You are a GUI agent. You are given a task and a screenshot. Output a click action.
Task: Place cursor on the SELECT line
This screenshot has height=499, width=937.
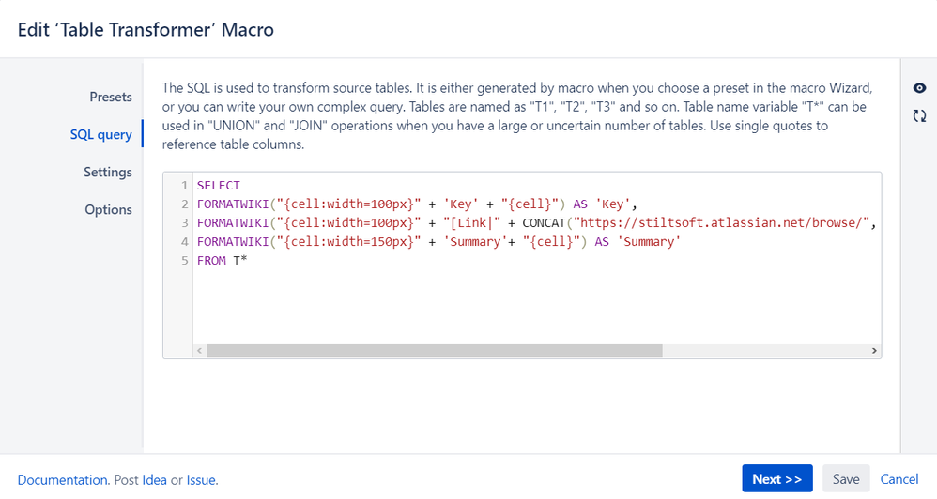(219, 186)
